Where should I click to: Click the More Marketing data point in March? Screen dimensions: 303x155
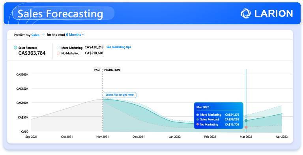tap(246, 116)
